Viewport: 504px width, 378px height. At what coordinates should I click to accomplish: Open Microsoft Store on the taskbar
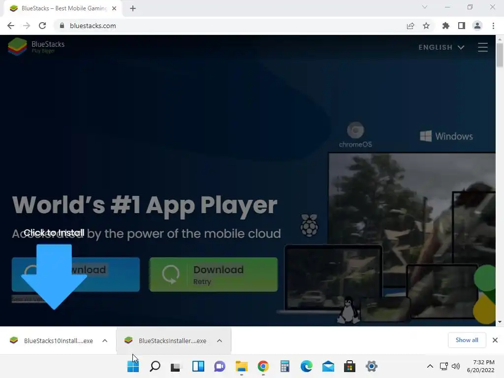[350, 366]
